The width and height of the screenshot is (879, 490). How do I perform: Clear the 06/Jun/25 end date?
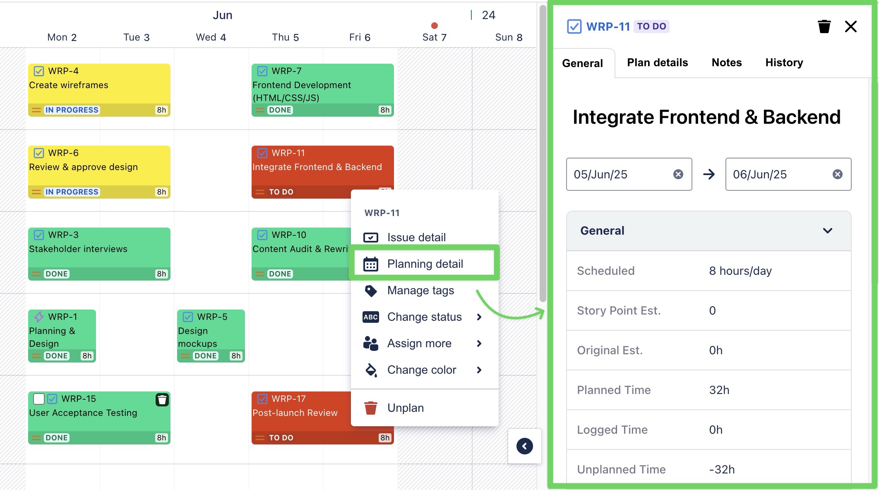click(837, 174)
